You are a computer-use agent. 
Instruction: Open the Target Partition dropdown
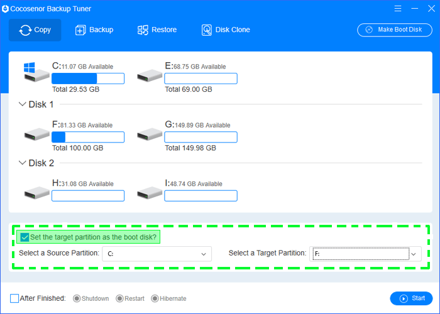coord(365,254)
